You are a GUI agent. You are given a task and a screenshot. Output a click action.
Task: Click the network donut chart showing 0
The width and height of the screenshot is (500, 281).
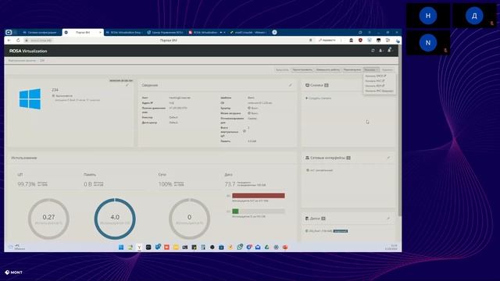(189, 219)
